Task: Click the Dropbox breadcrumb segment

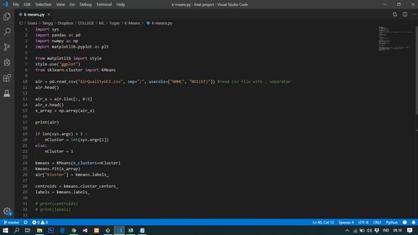Action: (x=65, y=23)
